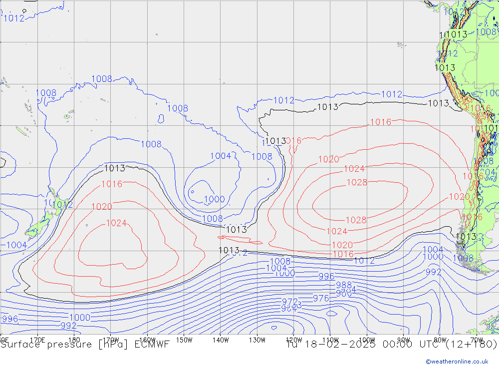Click the red 1016 label below the western 1013 label

click(x=112, y=184)
